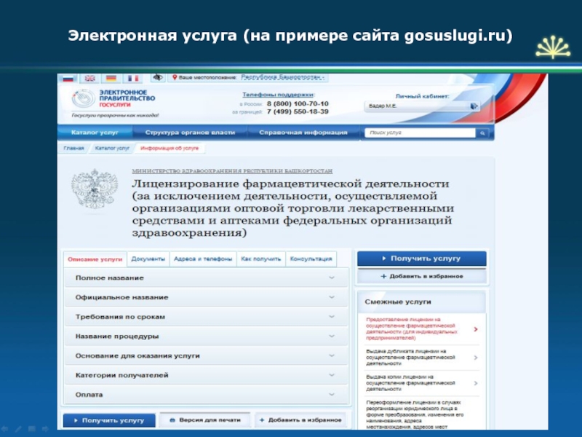
Task: Open related service for индивидуальных предпринимателей
Action: (412, 329)
